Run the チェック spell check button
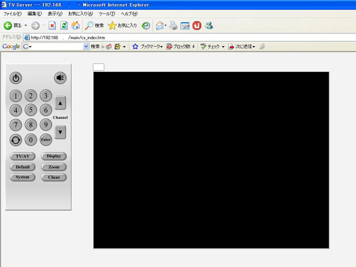 click(x=210, y=47)
